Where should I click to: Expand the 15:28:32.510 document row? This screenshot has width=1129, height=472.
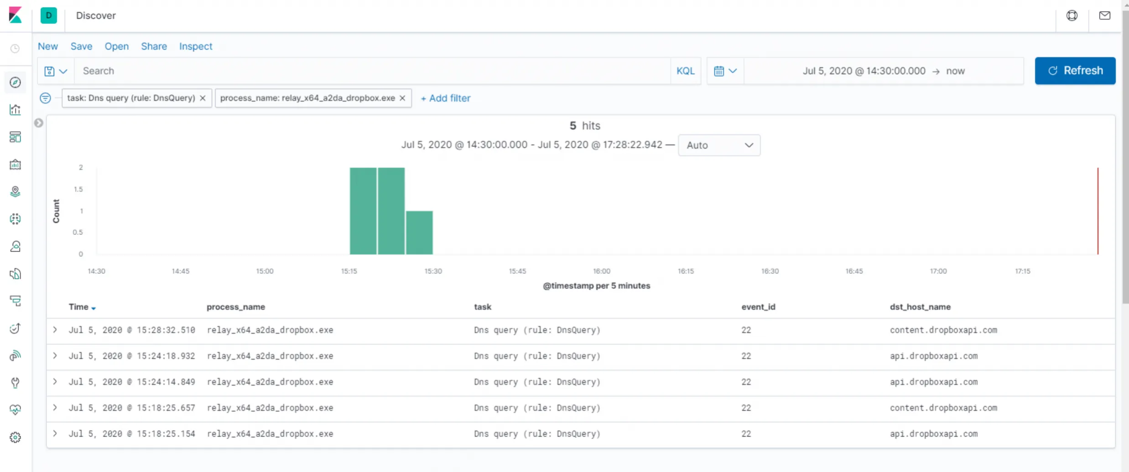tap(55, 330)
